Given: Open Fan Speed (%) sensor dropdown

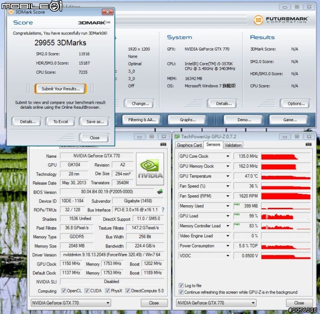Looking at the screenshot, I should (x=228, y=186).
